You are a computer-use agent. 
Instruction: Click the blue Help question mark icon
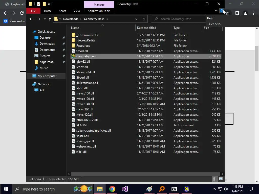222,11
